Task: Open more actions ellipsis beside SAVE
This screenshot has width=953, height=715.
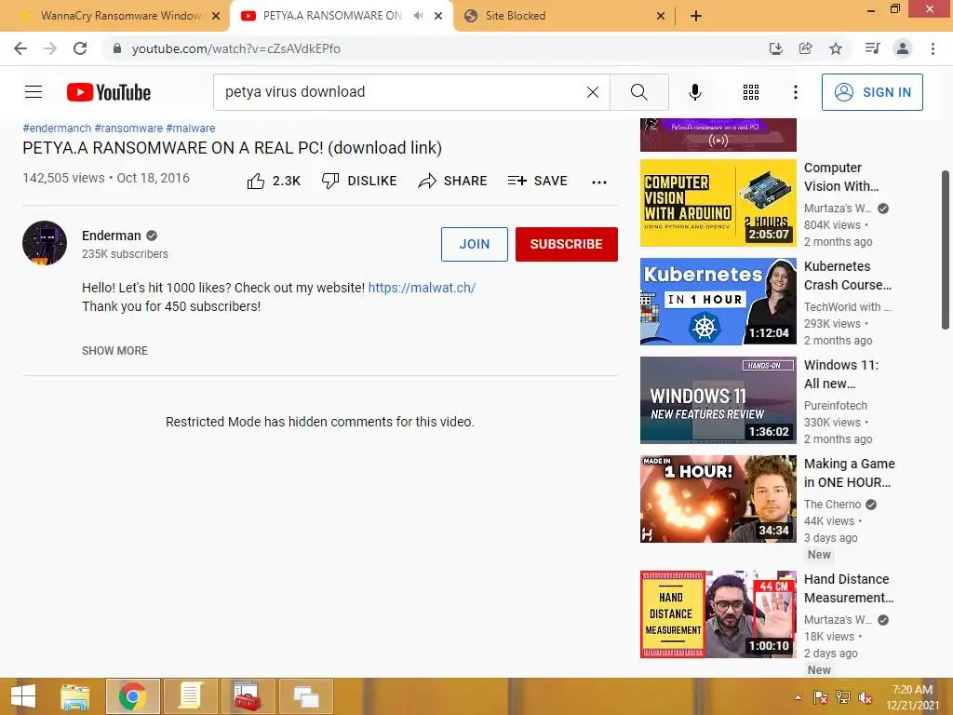Action: 599,182
